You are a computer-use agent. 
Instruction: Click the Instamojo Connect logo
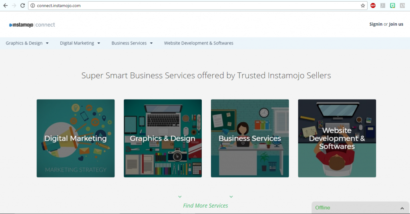pos(32,25)
